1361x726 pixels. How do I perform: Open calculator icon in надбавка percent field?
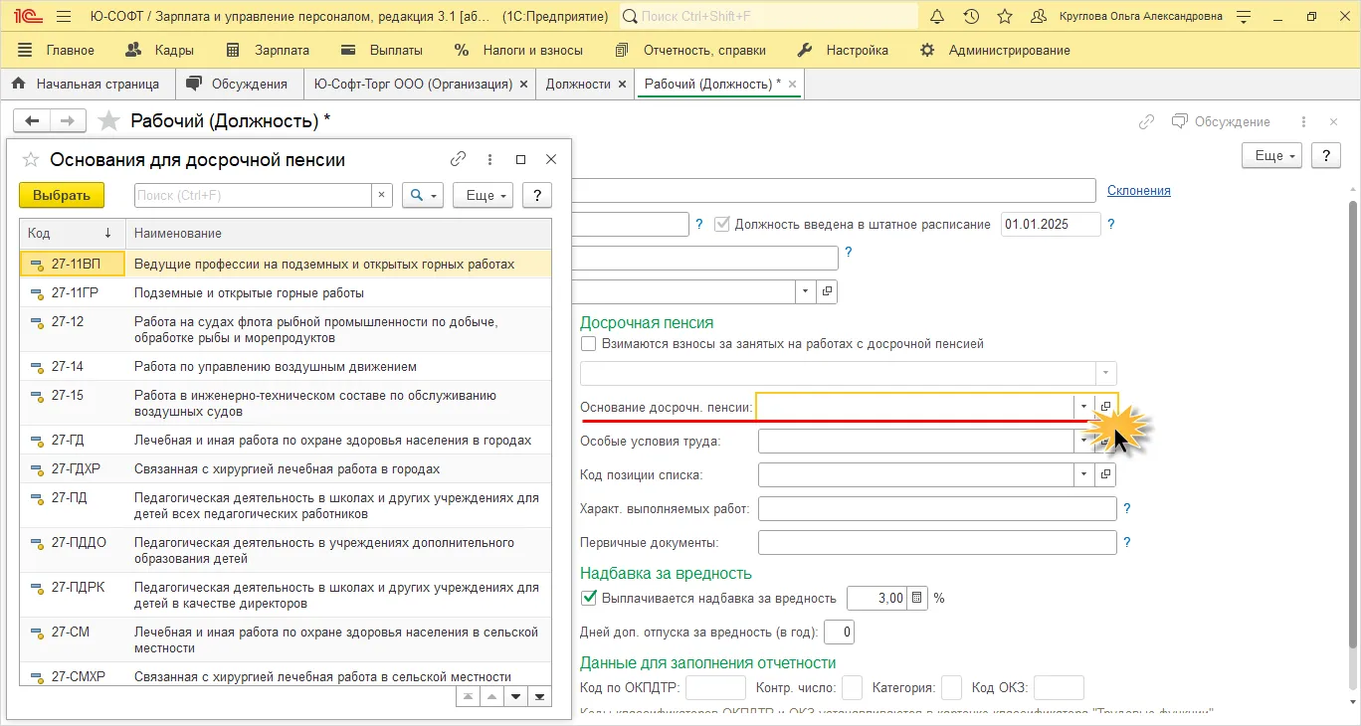tap(917, 598)
